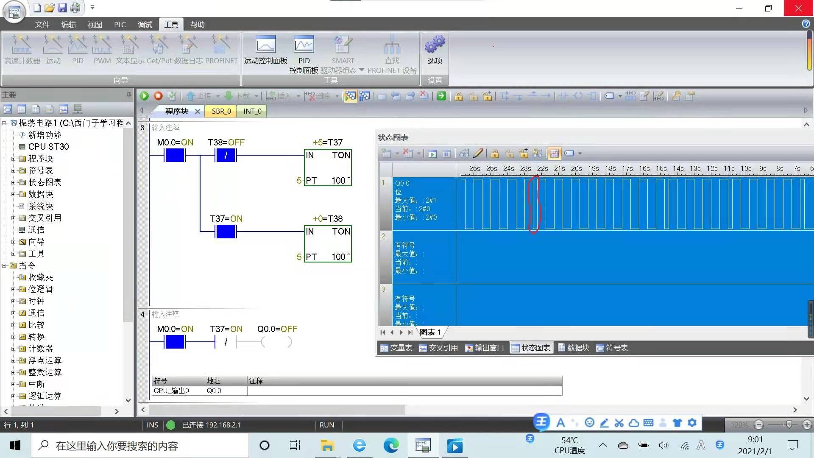Toggle program status monitoring icon
The width and height of the screenshot is (814, 458).
click(350, 96)
